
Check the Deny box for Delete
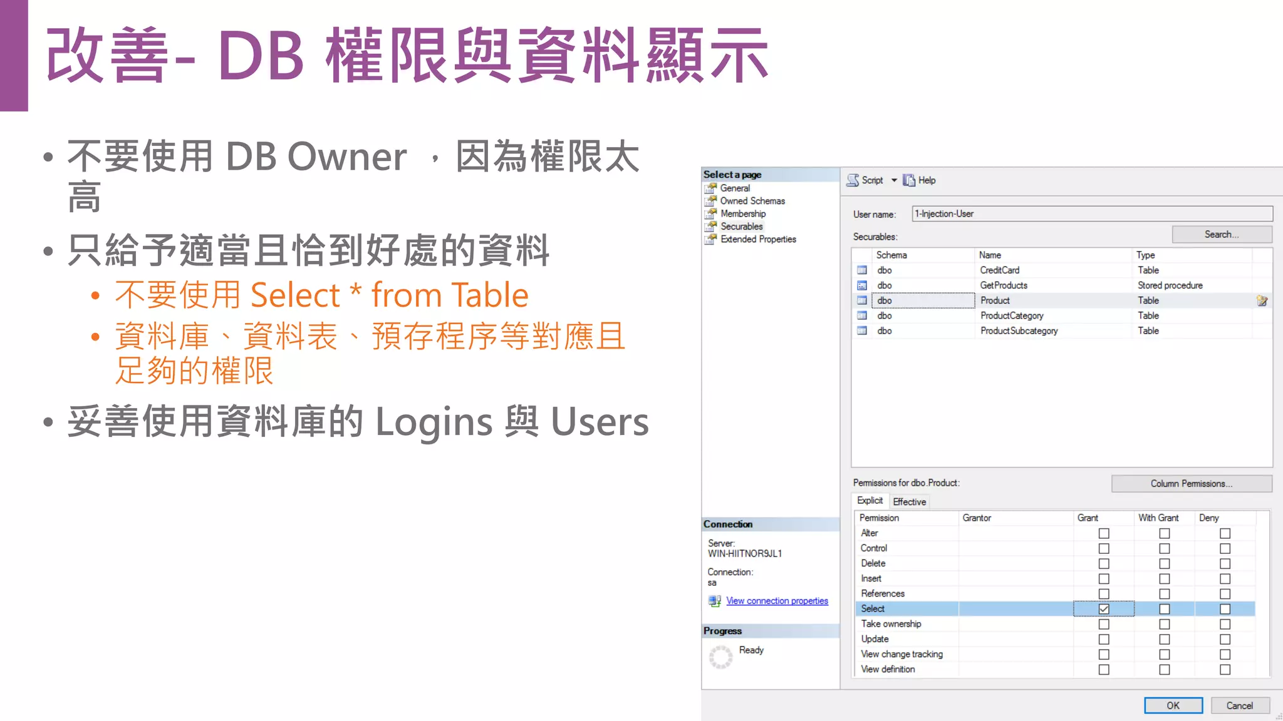(x=1225, y=564)
